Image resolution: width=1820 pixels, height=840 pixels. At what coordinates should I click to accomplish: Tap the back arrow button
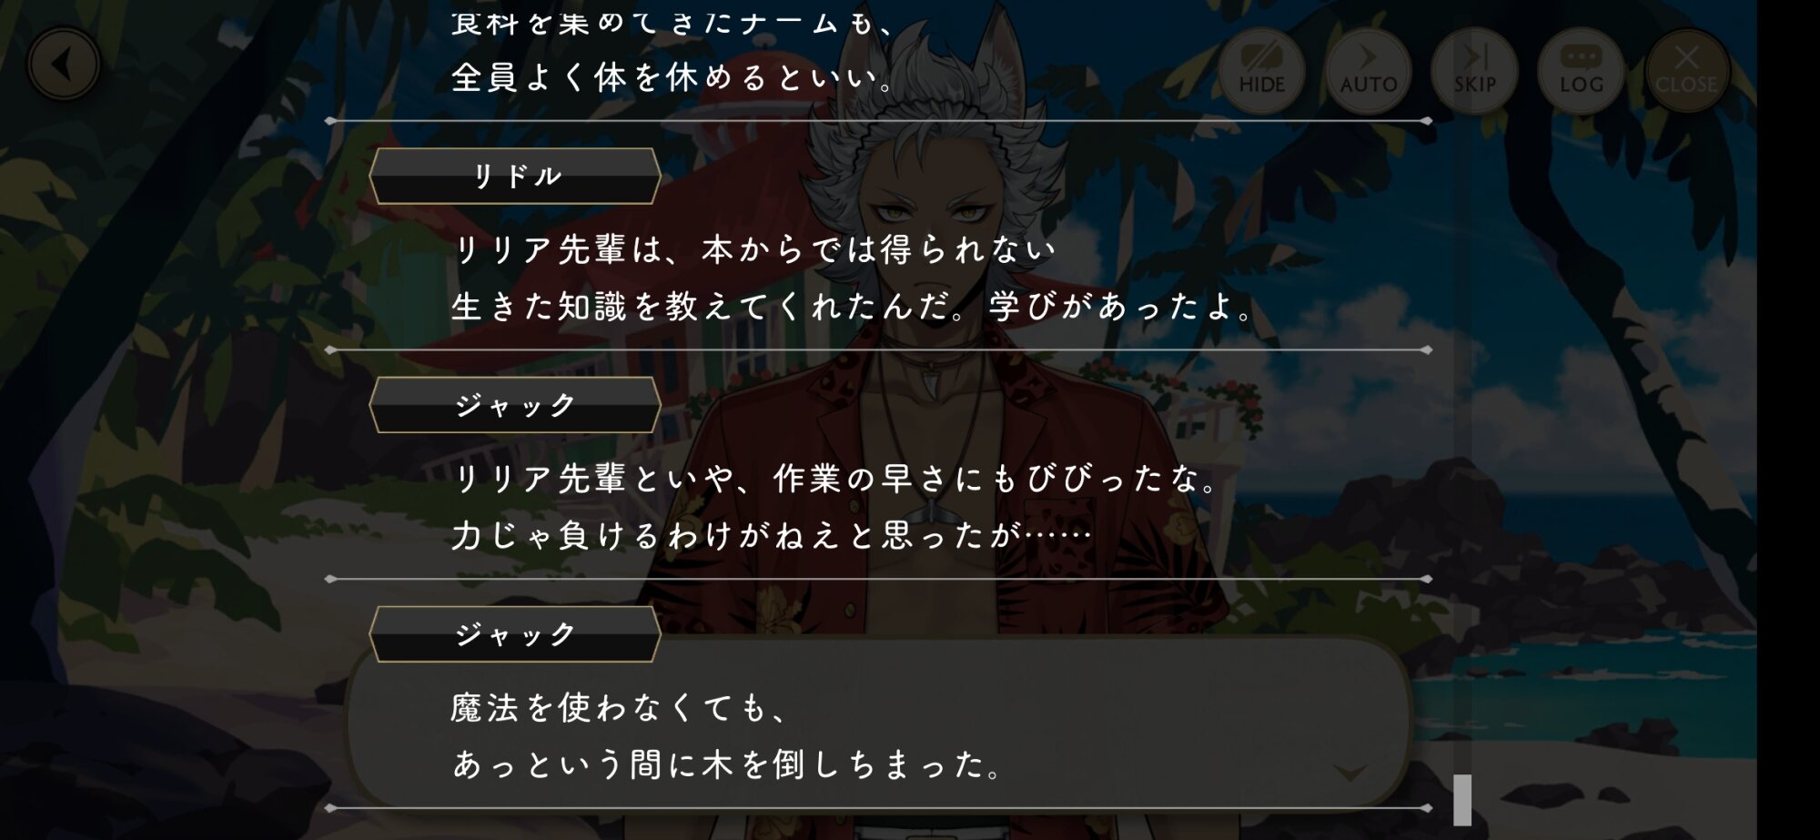[64, 65]
